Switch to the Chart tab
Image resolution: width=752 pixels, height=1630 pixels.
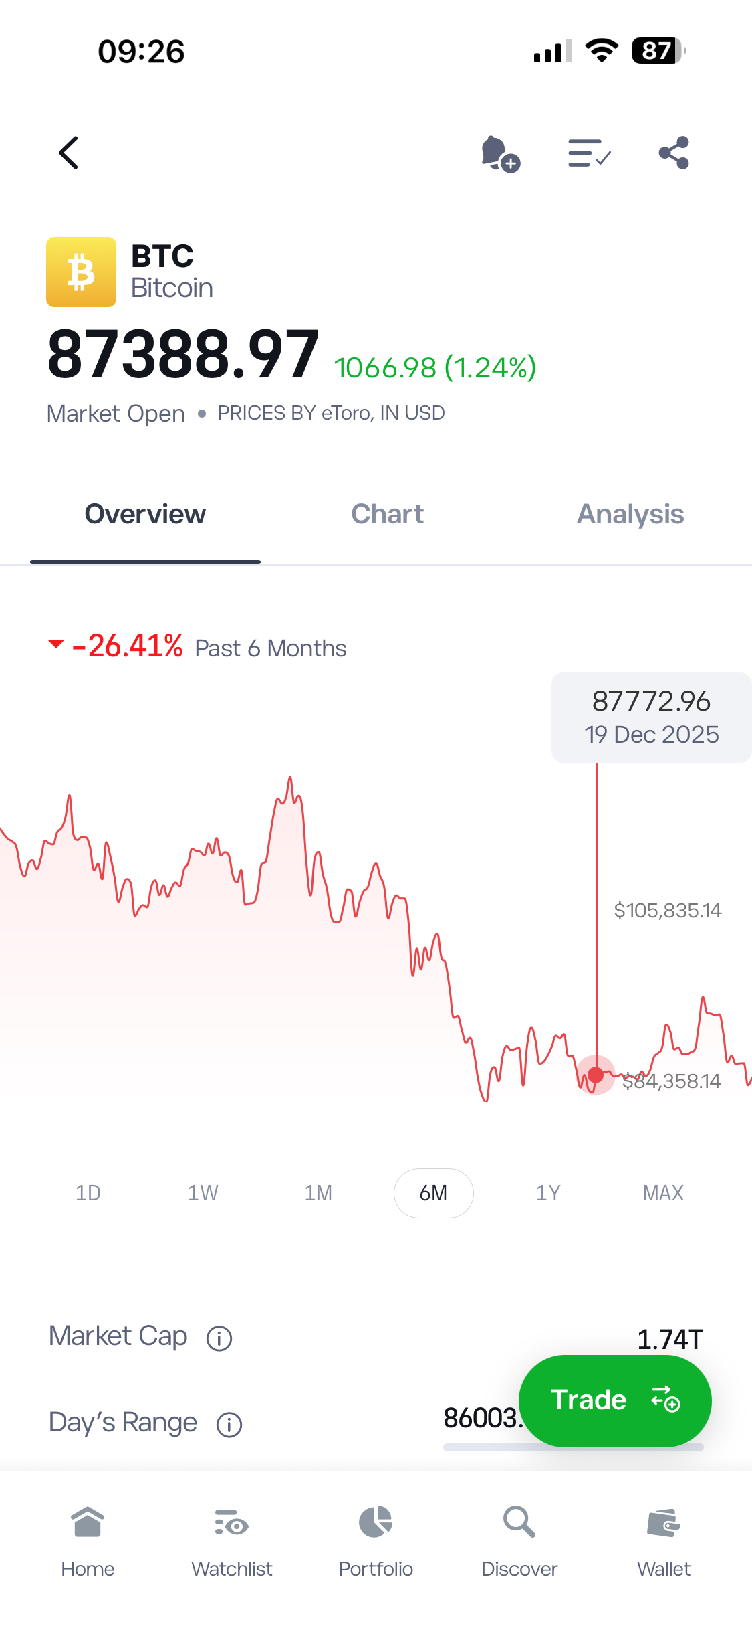387,514
